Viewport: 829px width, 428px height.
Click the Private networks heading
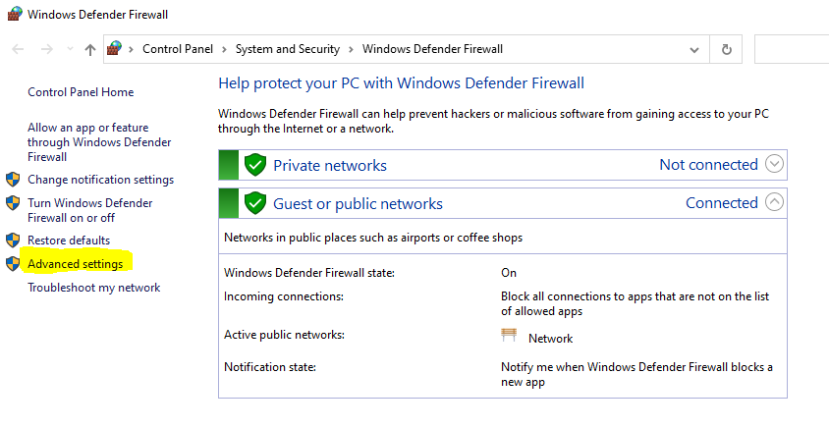click(330, 165)
